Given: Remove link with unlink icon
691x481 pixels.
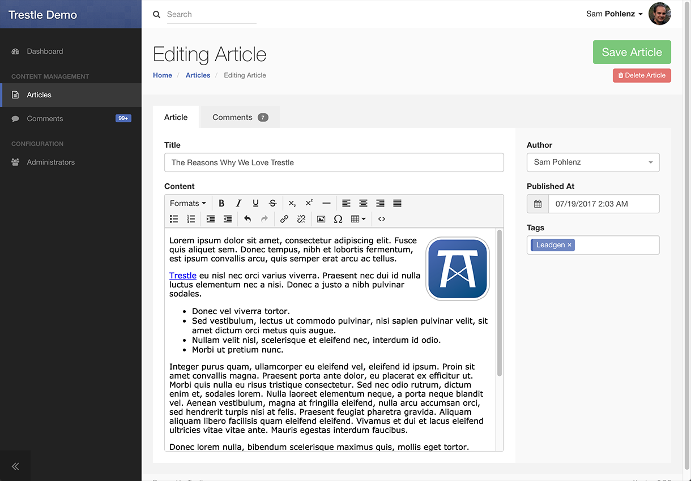Looking at the screenshot, I should coord(301,219).
